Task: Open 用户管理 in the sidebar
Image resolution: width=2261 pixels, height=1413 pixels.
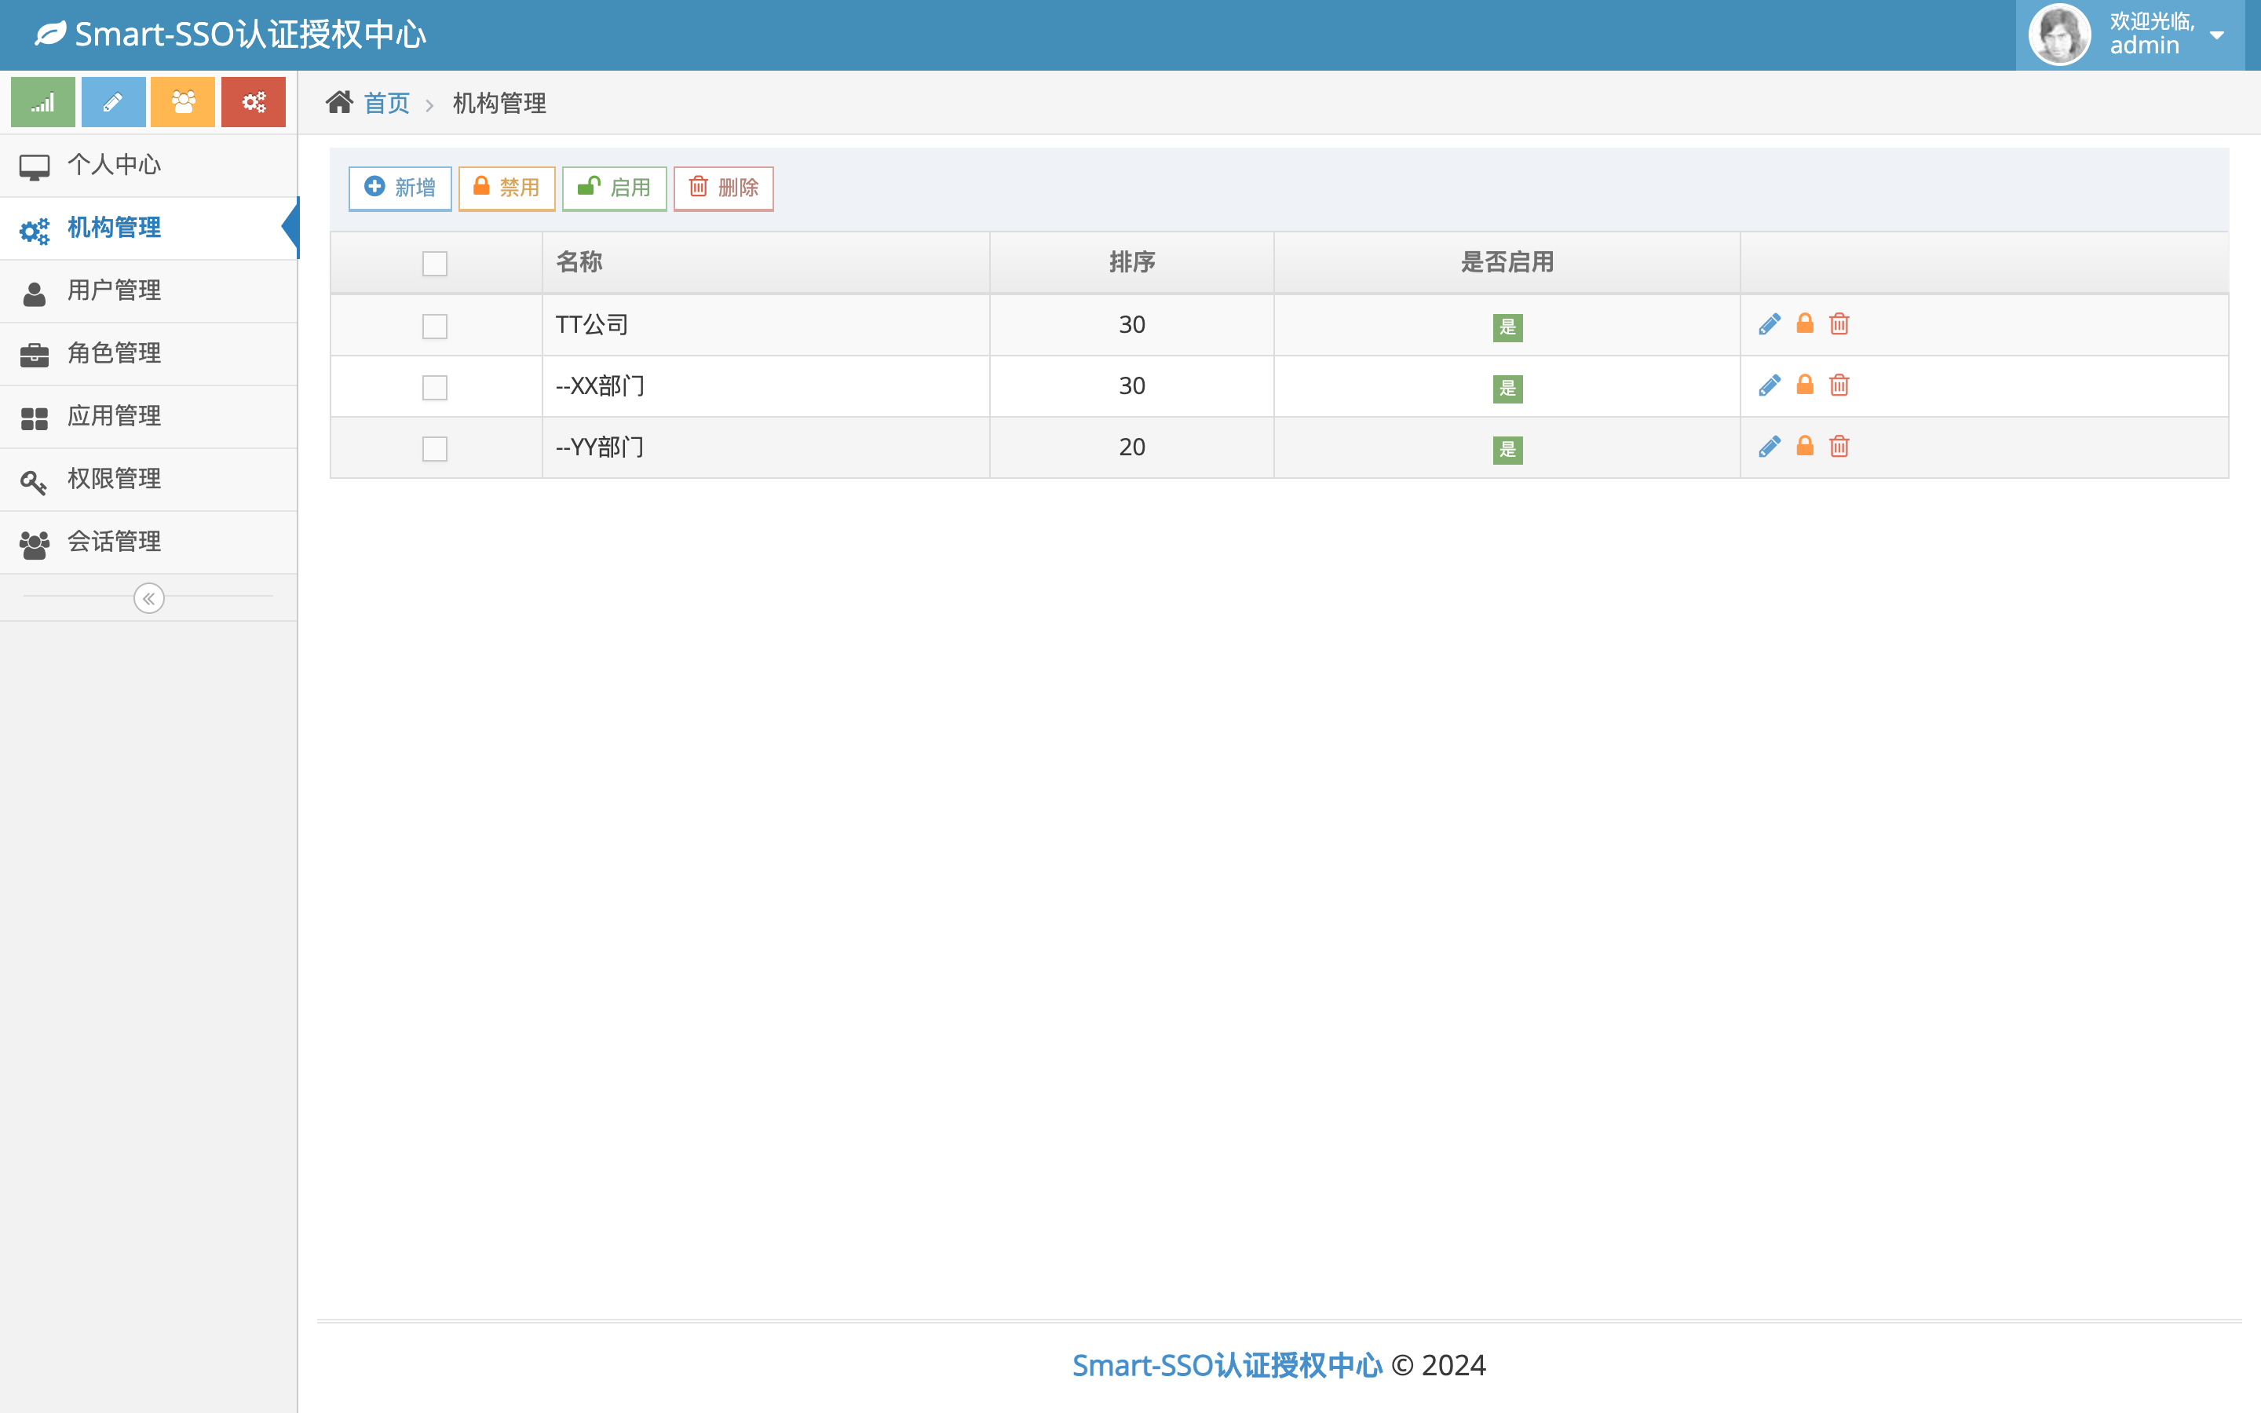Action: pyautogui.click(x=148, y=290)
